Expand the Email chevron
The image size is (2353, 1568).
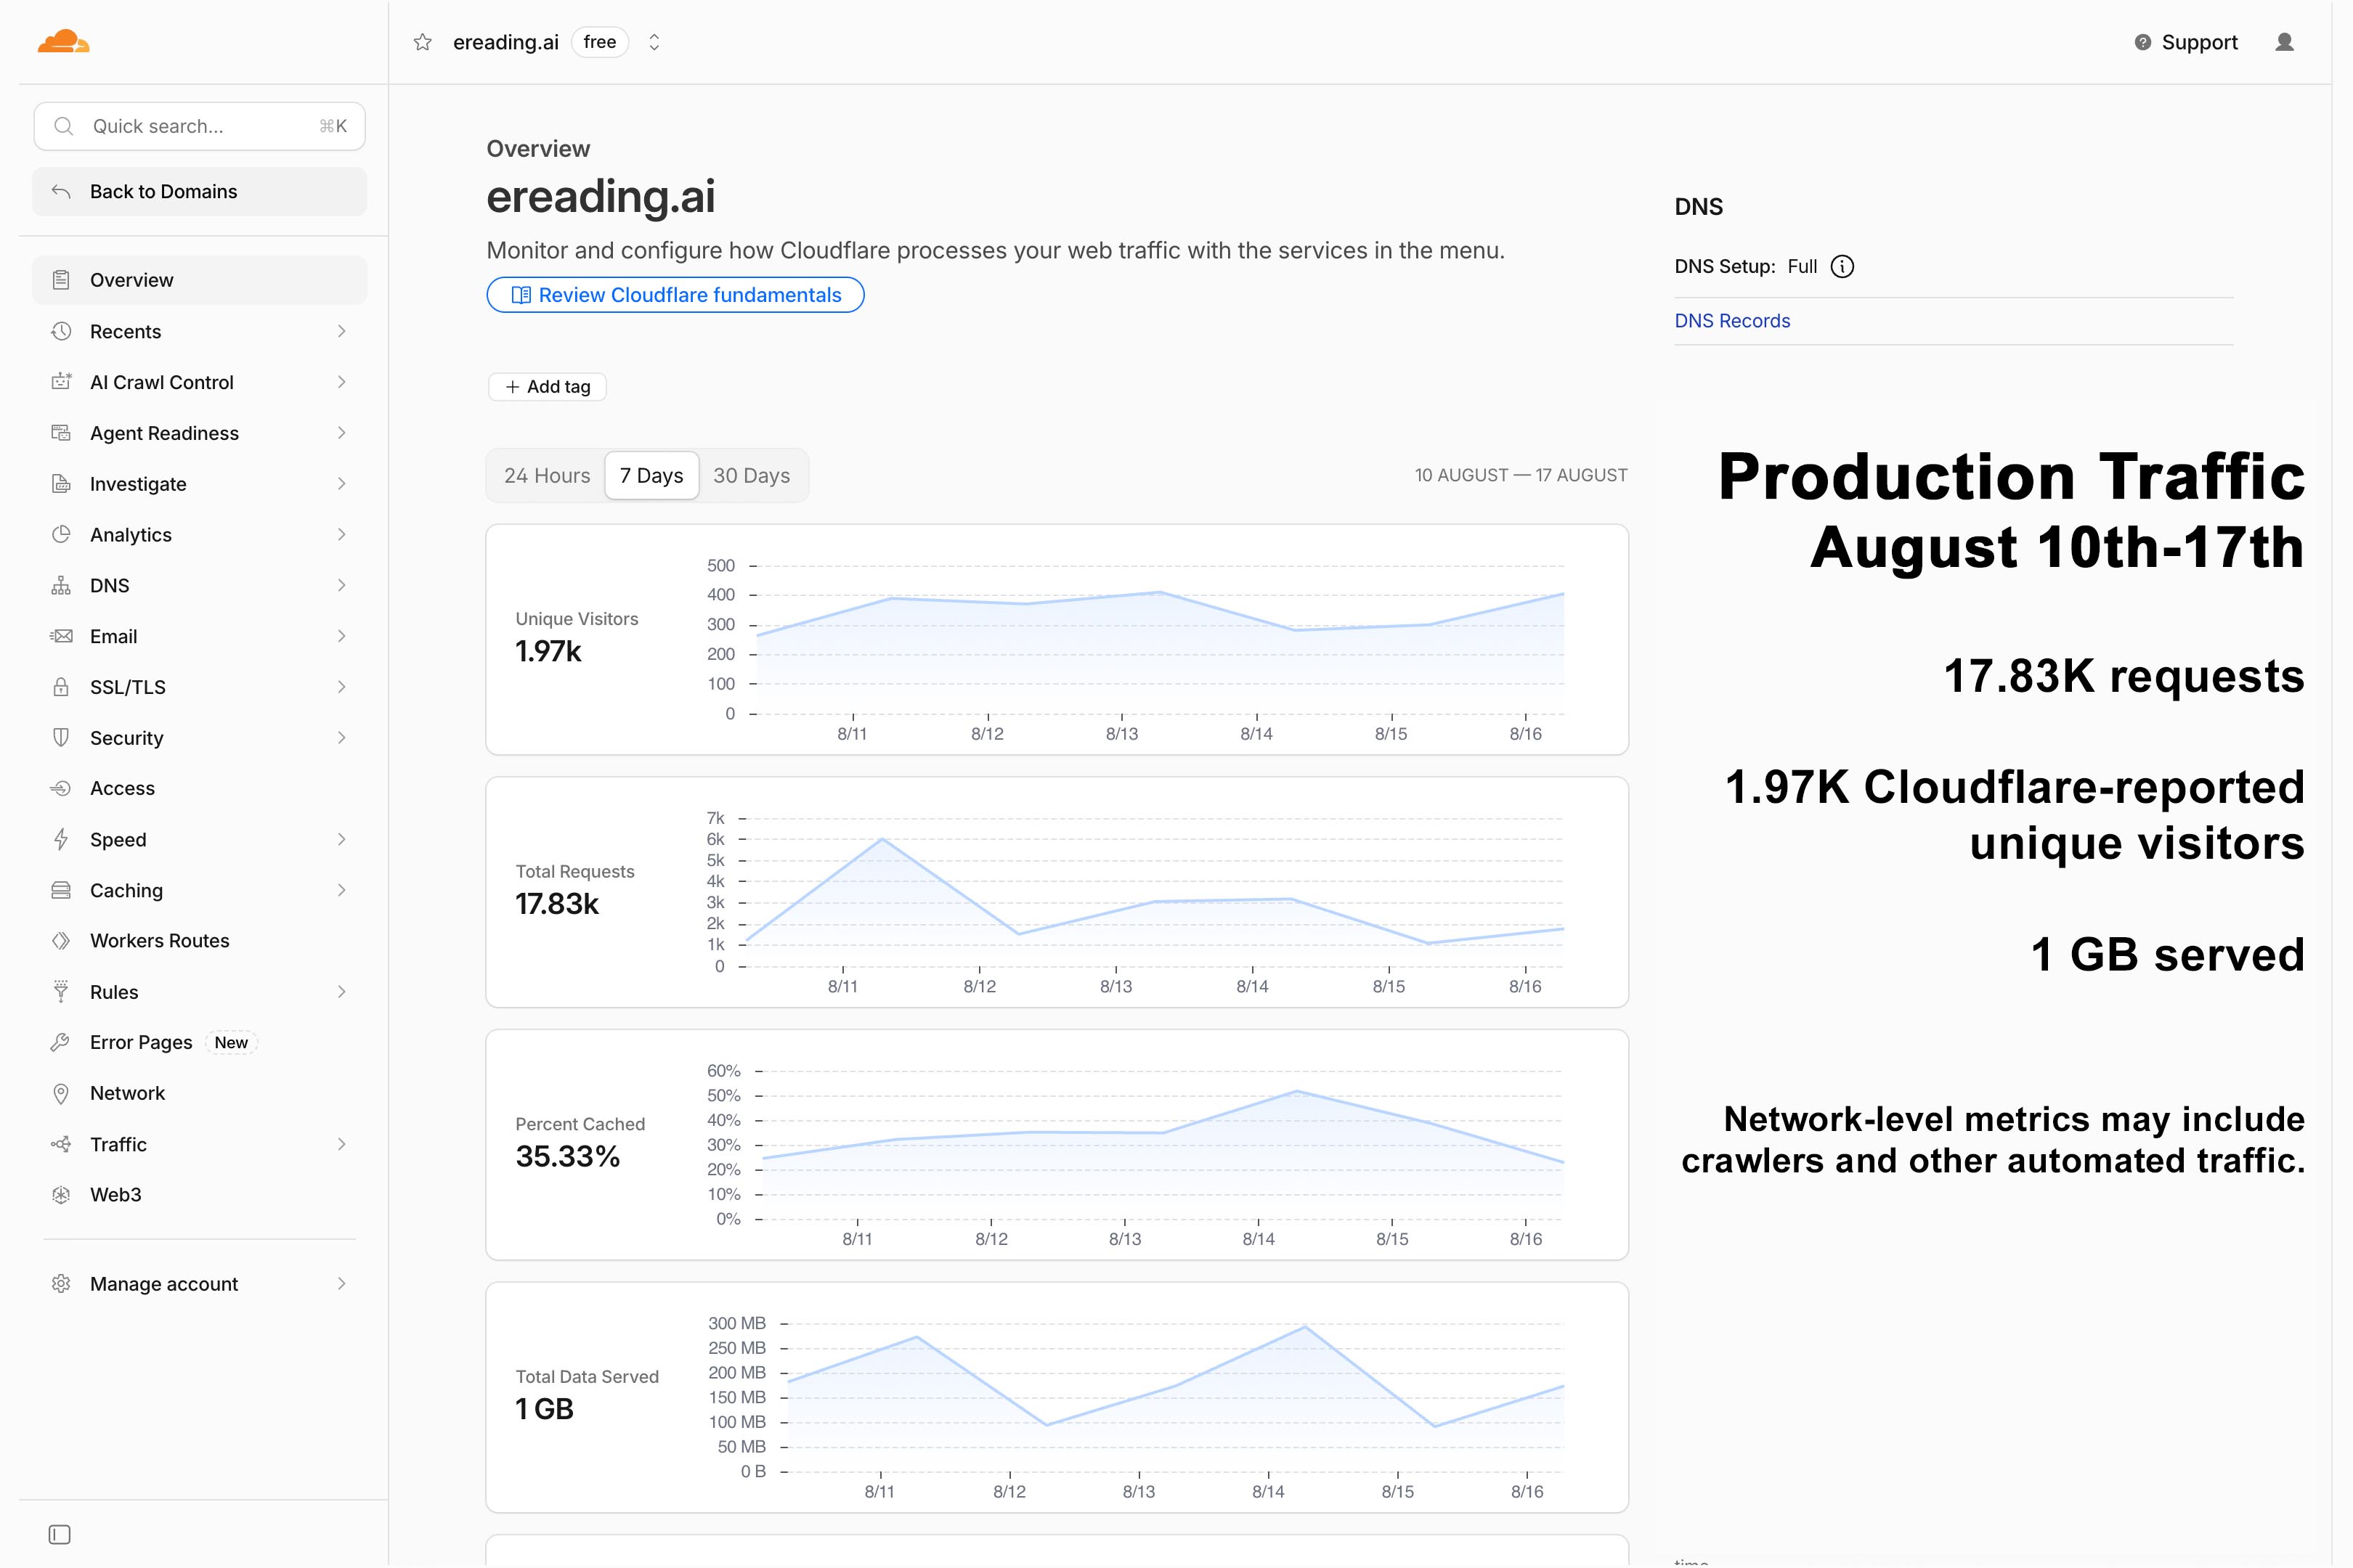341,636
